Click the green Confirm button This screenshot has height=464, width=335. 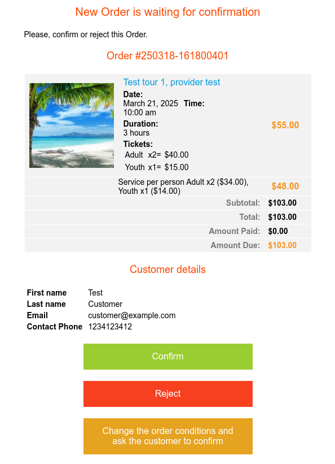tap(168, 356)
